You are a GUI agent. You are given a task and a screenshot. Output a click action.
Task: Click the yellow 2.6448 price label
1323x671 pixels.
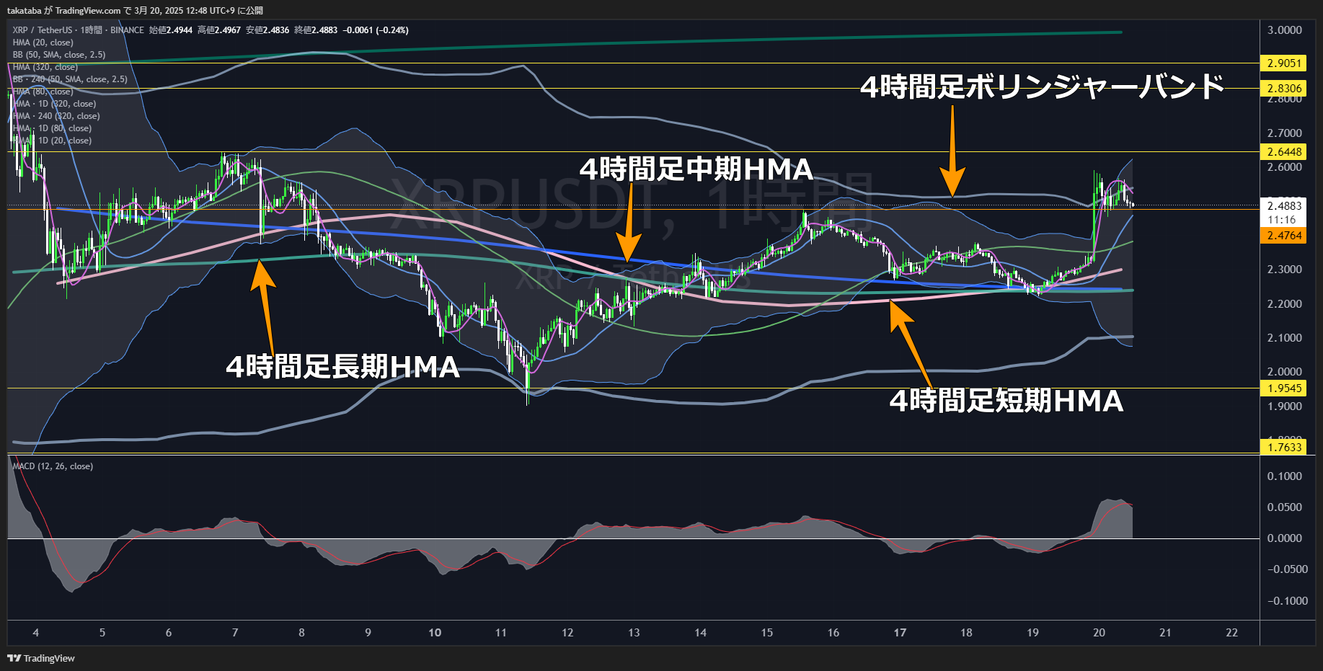click(x=1283, y=152)
